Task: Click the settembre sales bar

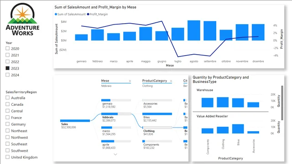Action: pos(210,31)
